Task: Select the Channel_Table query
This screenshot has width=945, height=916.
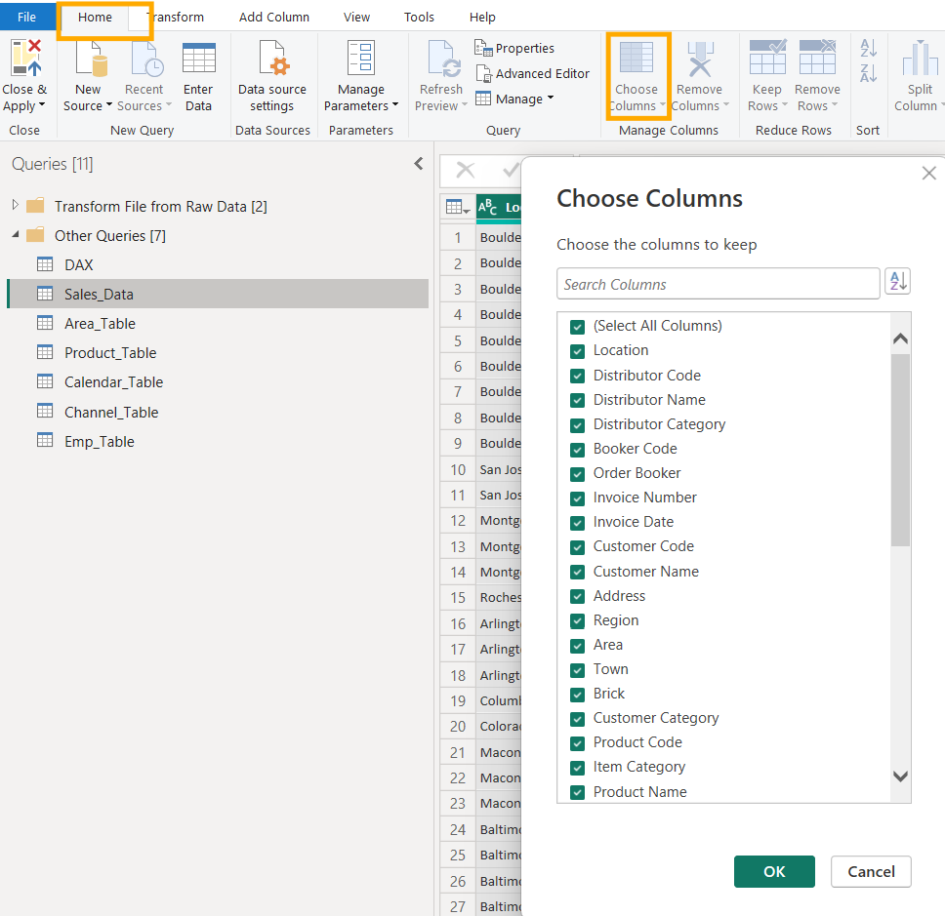Action: [111, 413]
